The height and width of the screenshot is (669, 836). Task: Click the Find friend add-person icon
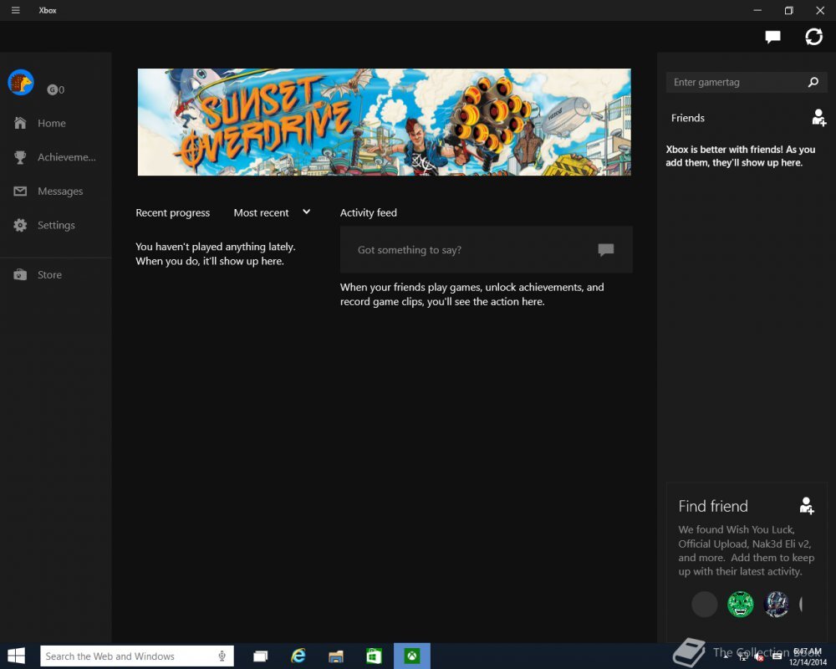click(806, 506)
